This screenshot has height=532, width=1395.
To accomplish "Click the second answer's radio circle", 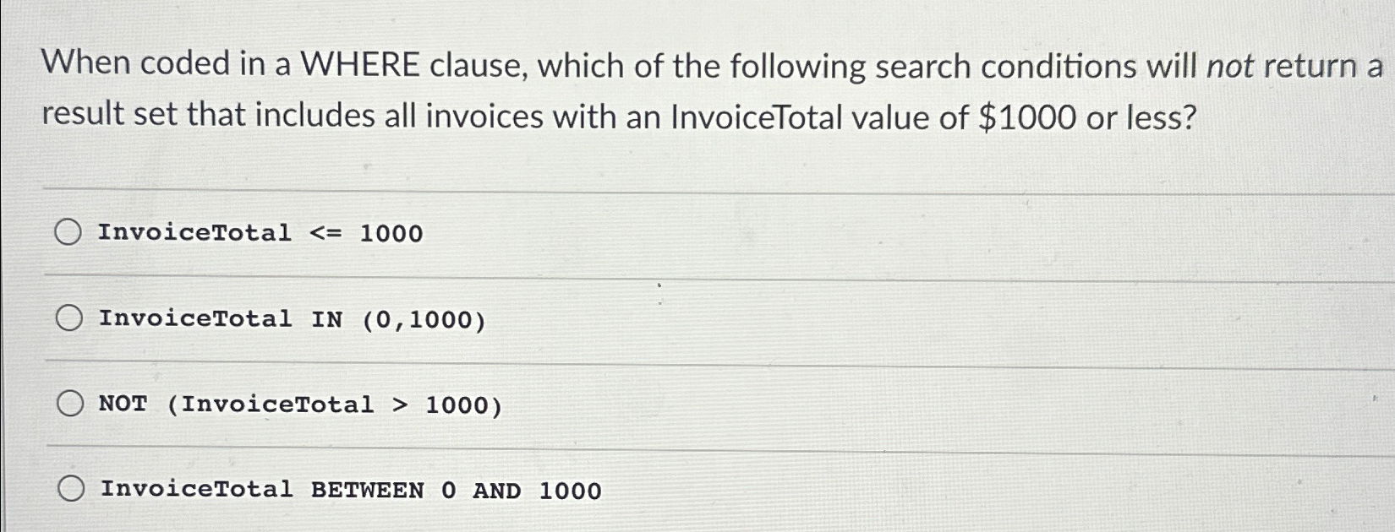I will 71,318.
